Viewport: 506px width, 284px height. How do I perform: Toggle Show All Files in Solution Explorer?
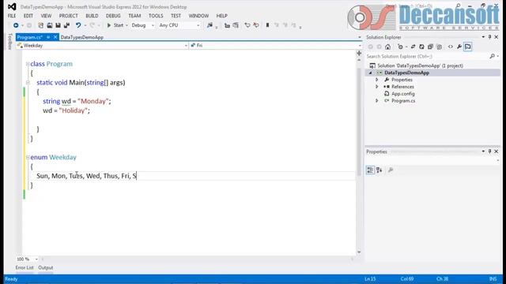click(x=440, y=47)
